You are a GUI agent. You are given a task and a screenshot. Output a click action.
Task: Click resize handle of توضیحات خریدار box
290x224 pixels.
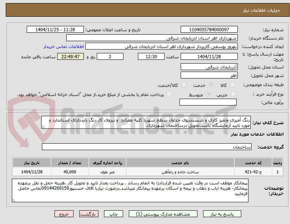point(14,200)
